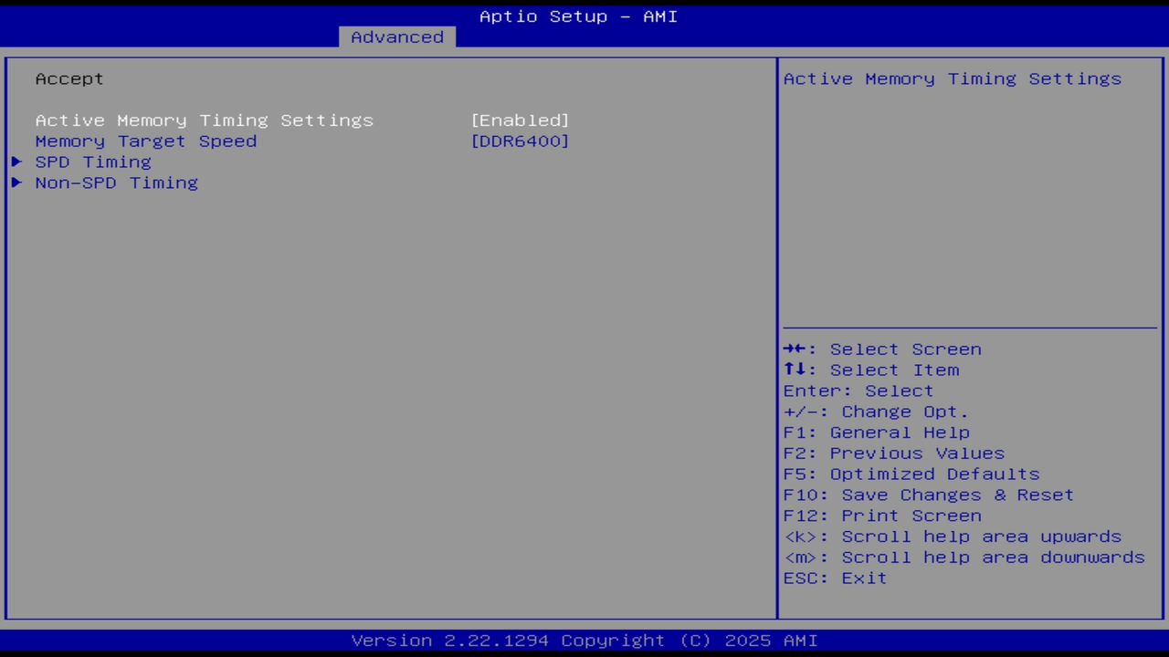The height and width of the screenshot is (657, 1169).
Task: Click ESC Exit help entry
Action: pos(834,578)
